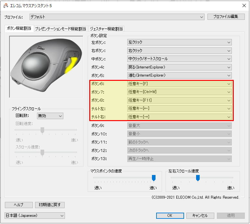Open フライングスクロール 回転数 dropdown
Screen dimensions: 250x224
coord(50,116)
